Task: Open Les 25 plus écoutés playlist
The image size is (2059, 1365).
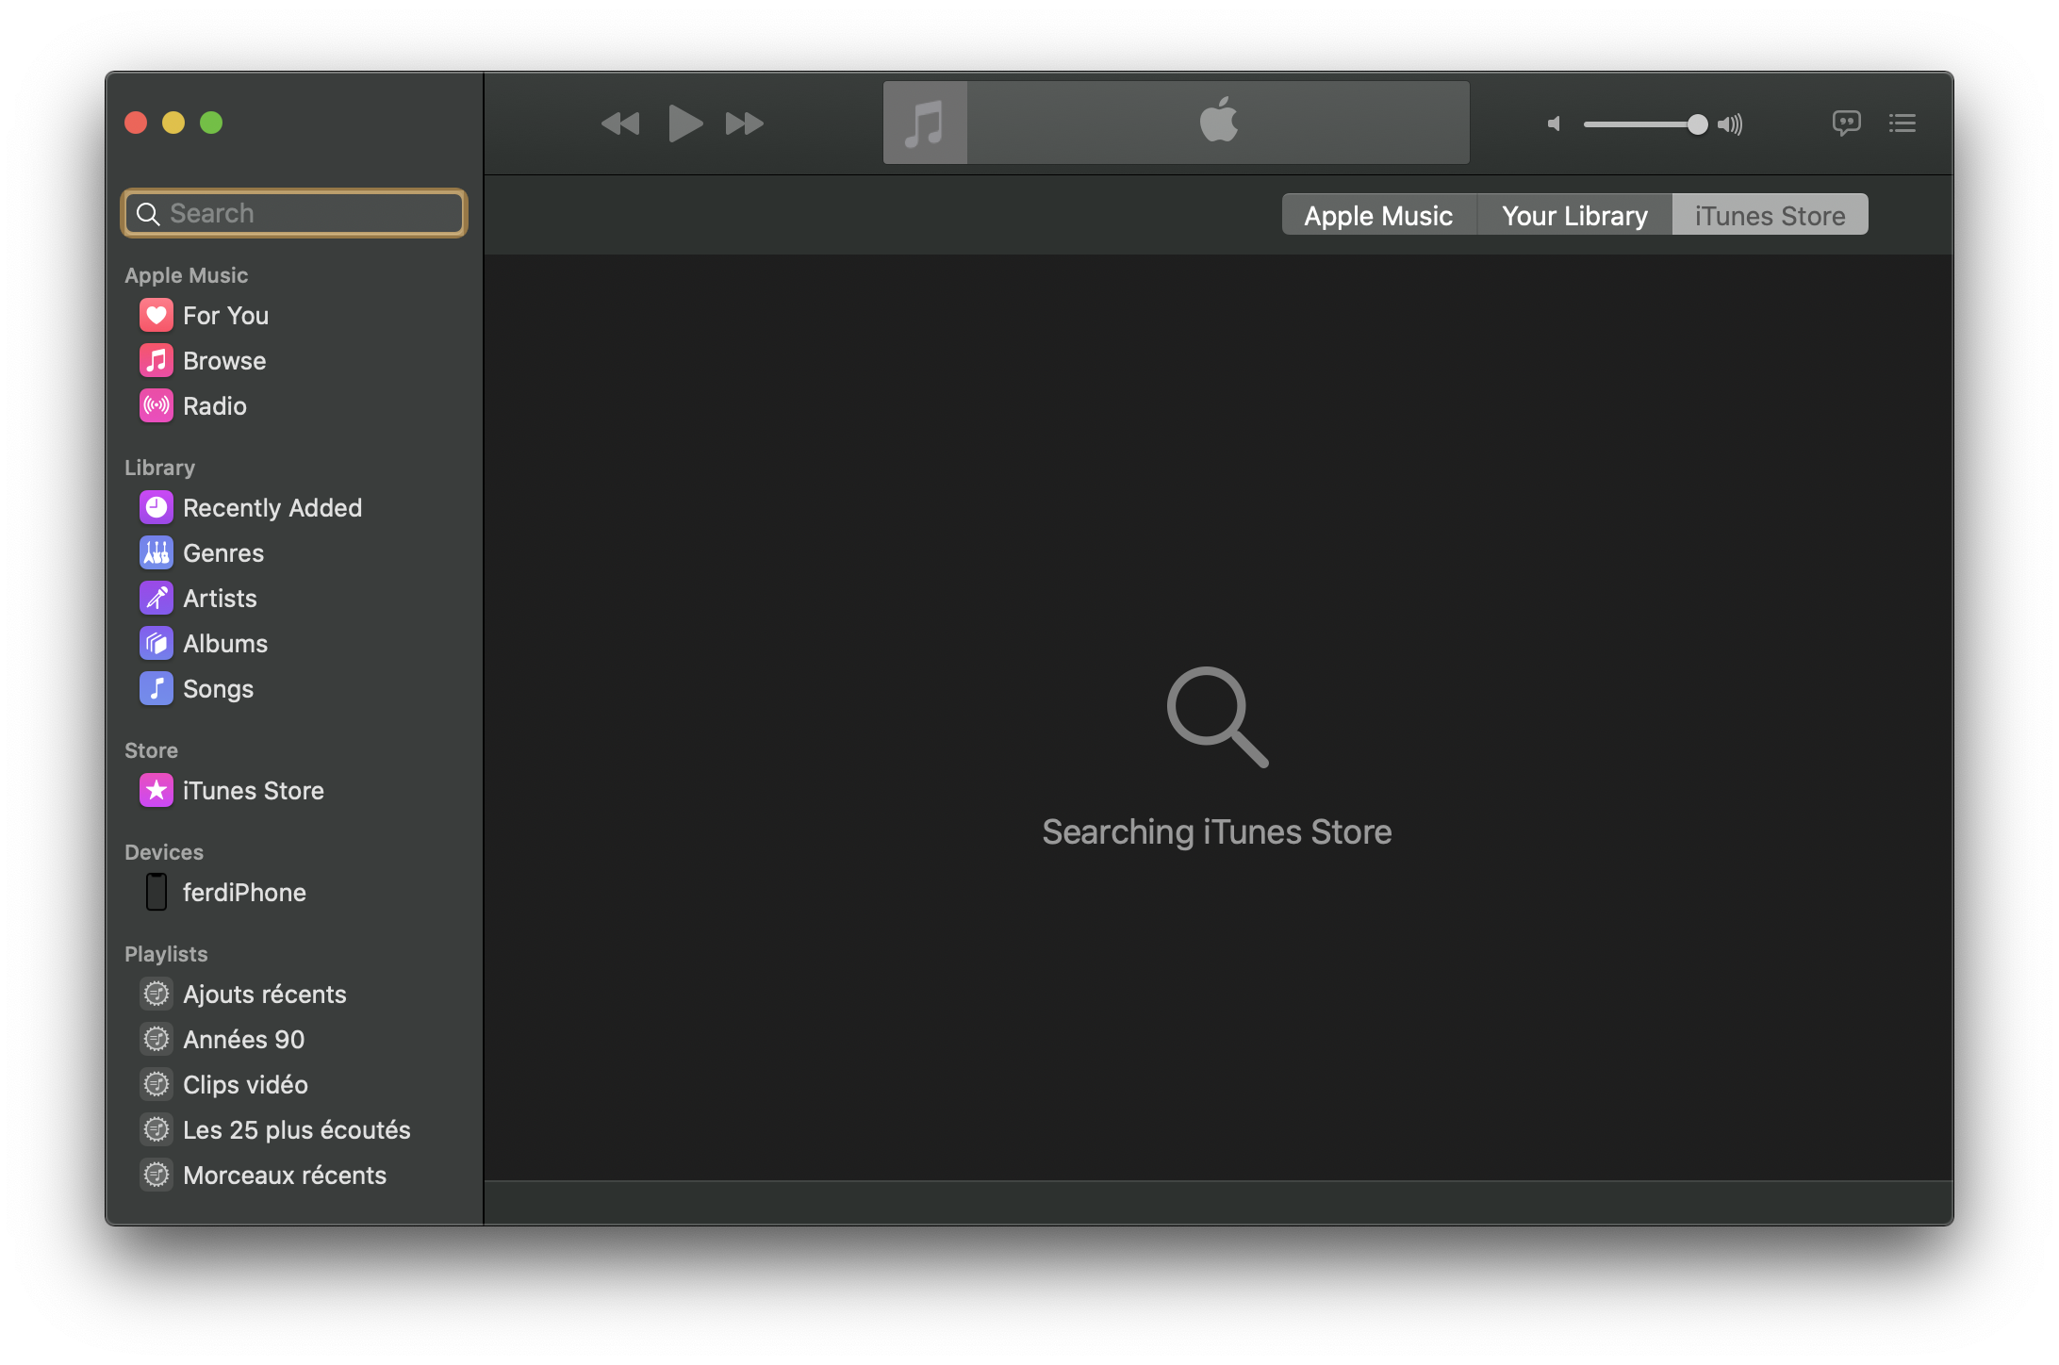Action: 296,1130
